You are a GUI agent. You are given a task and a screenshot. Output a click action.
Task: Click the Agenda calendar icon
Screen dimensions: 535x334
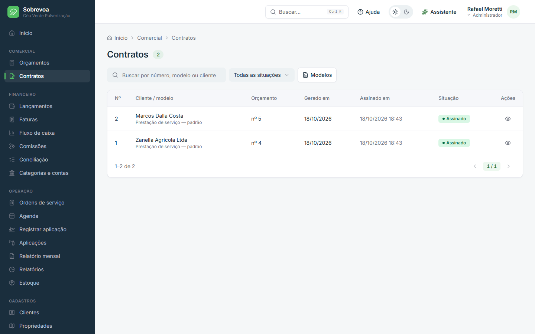coord(12,216)
